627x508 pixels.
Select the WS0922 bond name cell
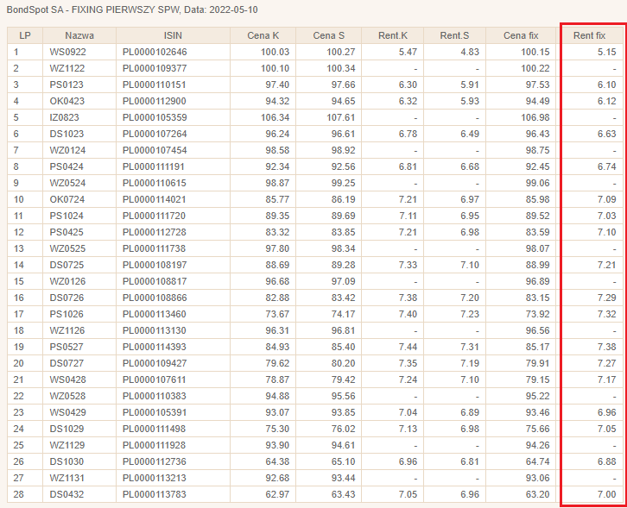tap(67, 53)
